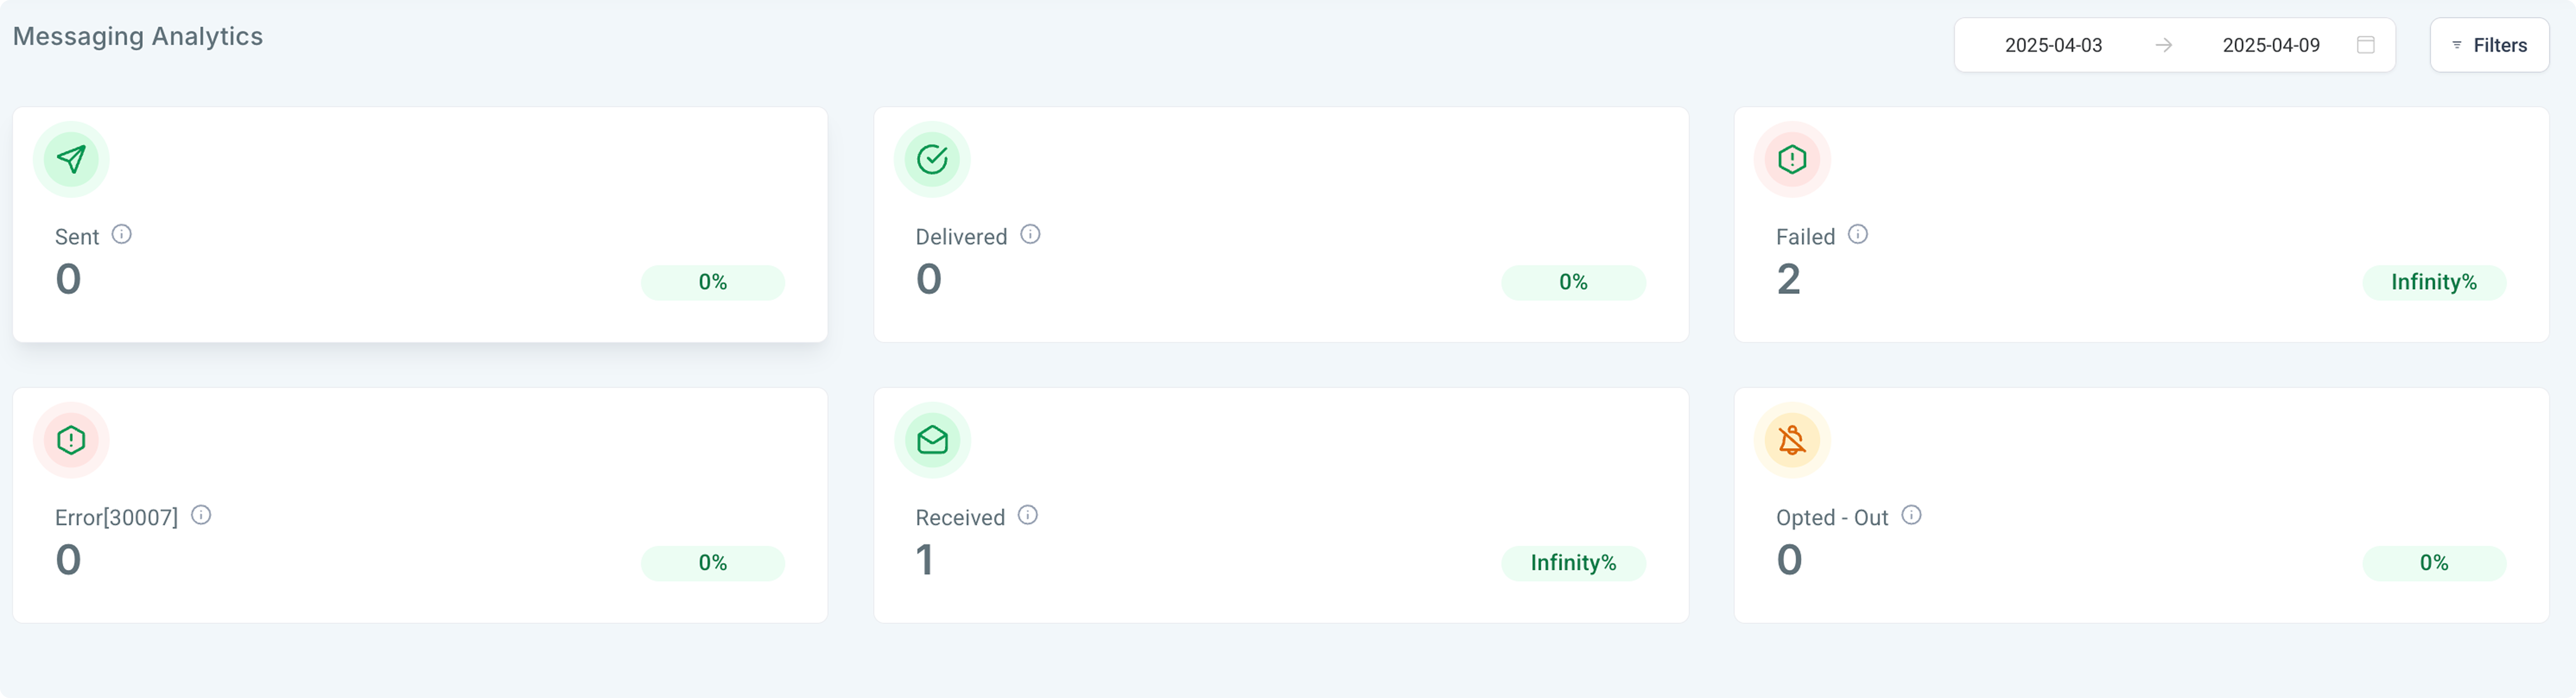Viewport: 2576px width, 698px height.
Task: Click the Received open-envelope icon
Action: (932, 440)
